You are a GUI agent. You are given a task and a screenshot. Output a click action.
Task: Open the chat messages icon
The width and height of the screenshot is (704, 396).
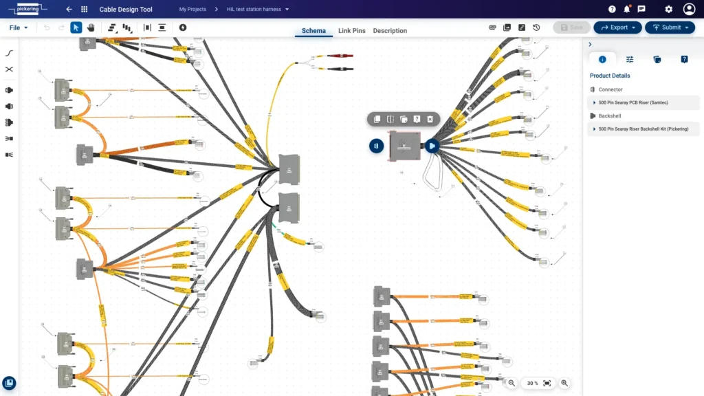(641, 9)
